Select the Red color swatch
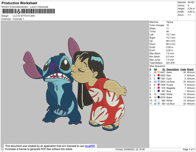The width and height of the screenshot is (196, 152). tap(158, 75)
